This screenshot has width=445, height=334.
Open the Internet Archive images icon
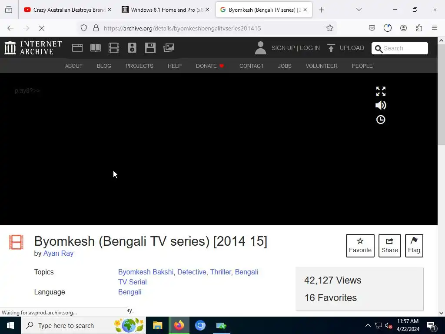tap(169, 48)
